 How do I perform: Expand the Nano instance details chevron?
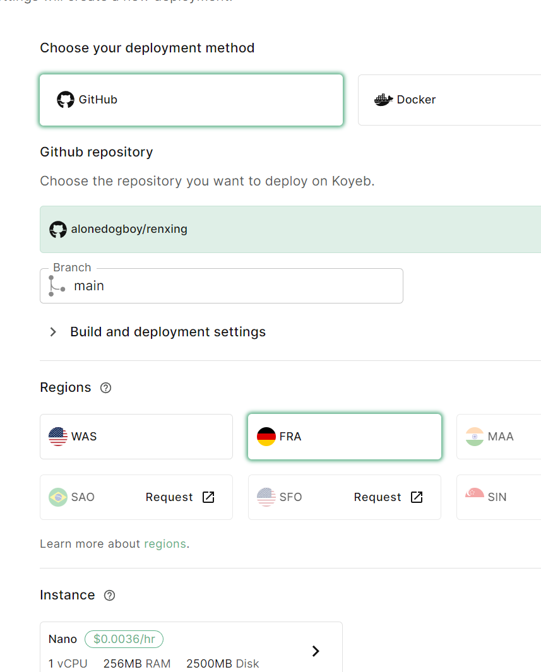[x=316, y=651]
